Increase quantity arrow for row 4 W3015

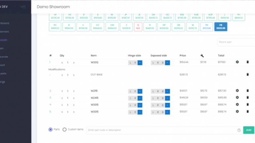(x=74, y=105)
